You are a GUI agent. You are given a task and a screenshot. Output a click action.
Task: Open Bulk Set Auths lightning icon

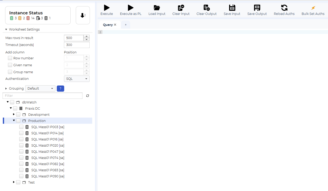[313, 8]
